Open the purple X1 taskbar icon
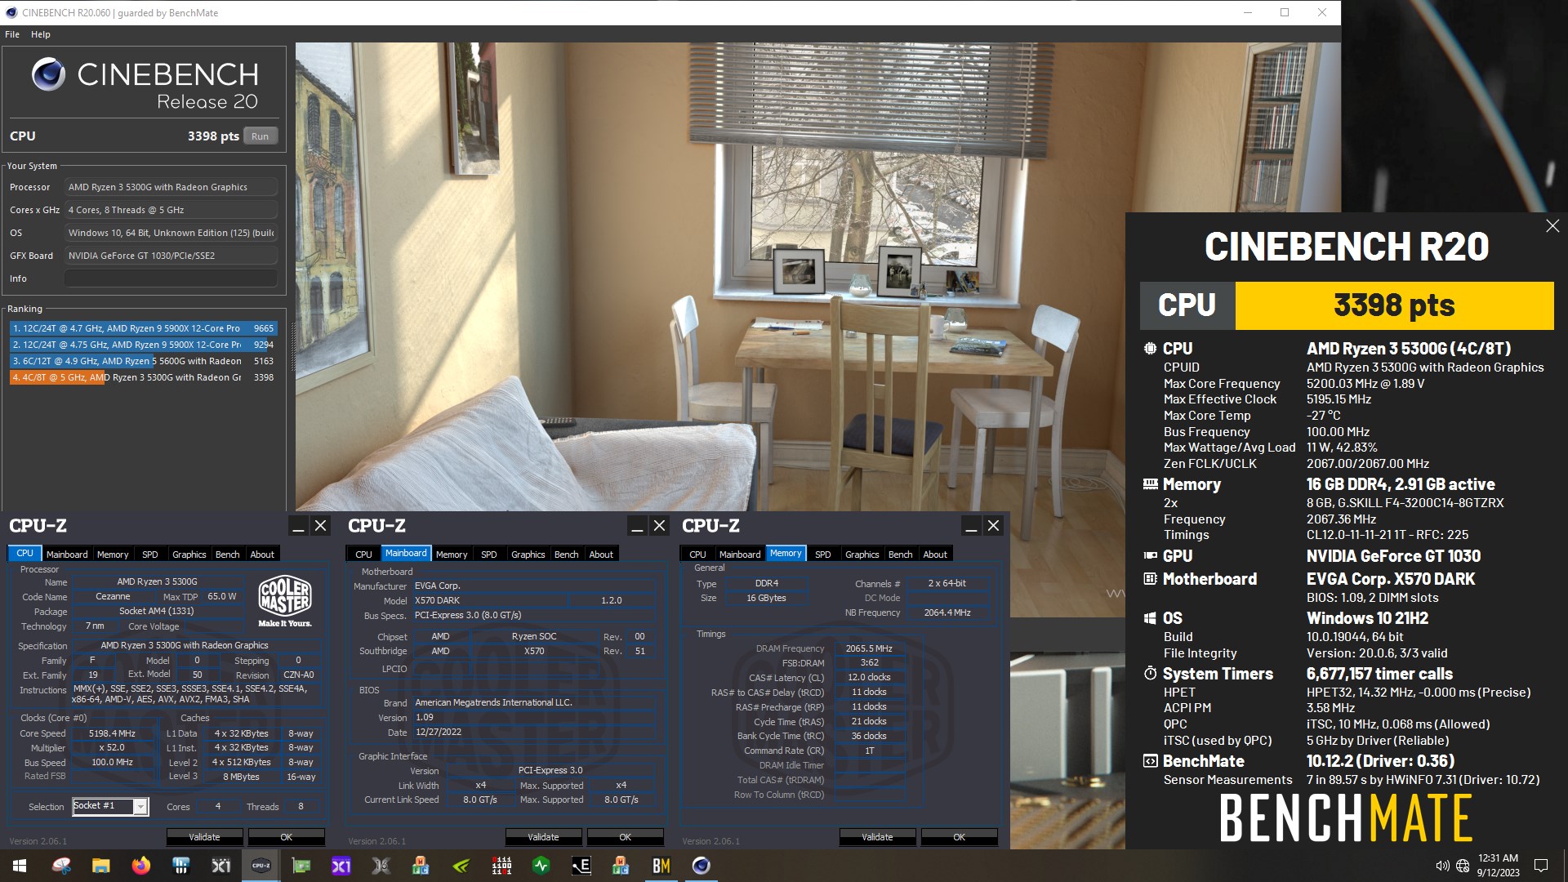 [341, 866]
